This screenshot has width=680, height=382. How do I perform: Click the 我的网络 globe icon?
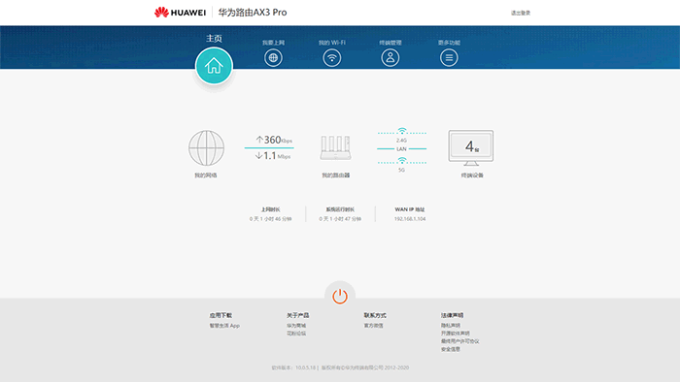(x=206, y=148)
